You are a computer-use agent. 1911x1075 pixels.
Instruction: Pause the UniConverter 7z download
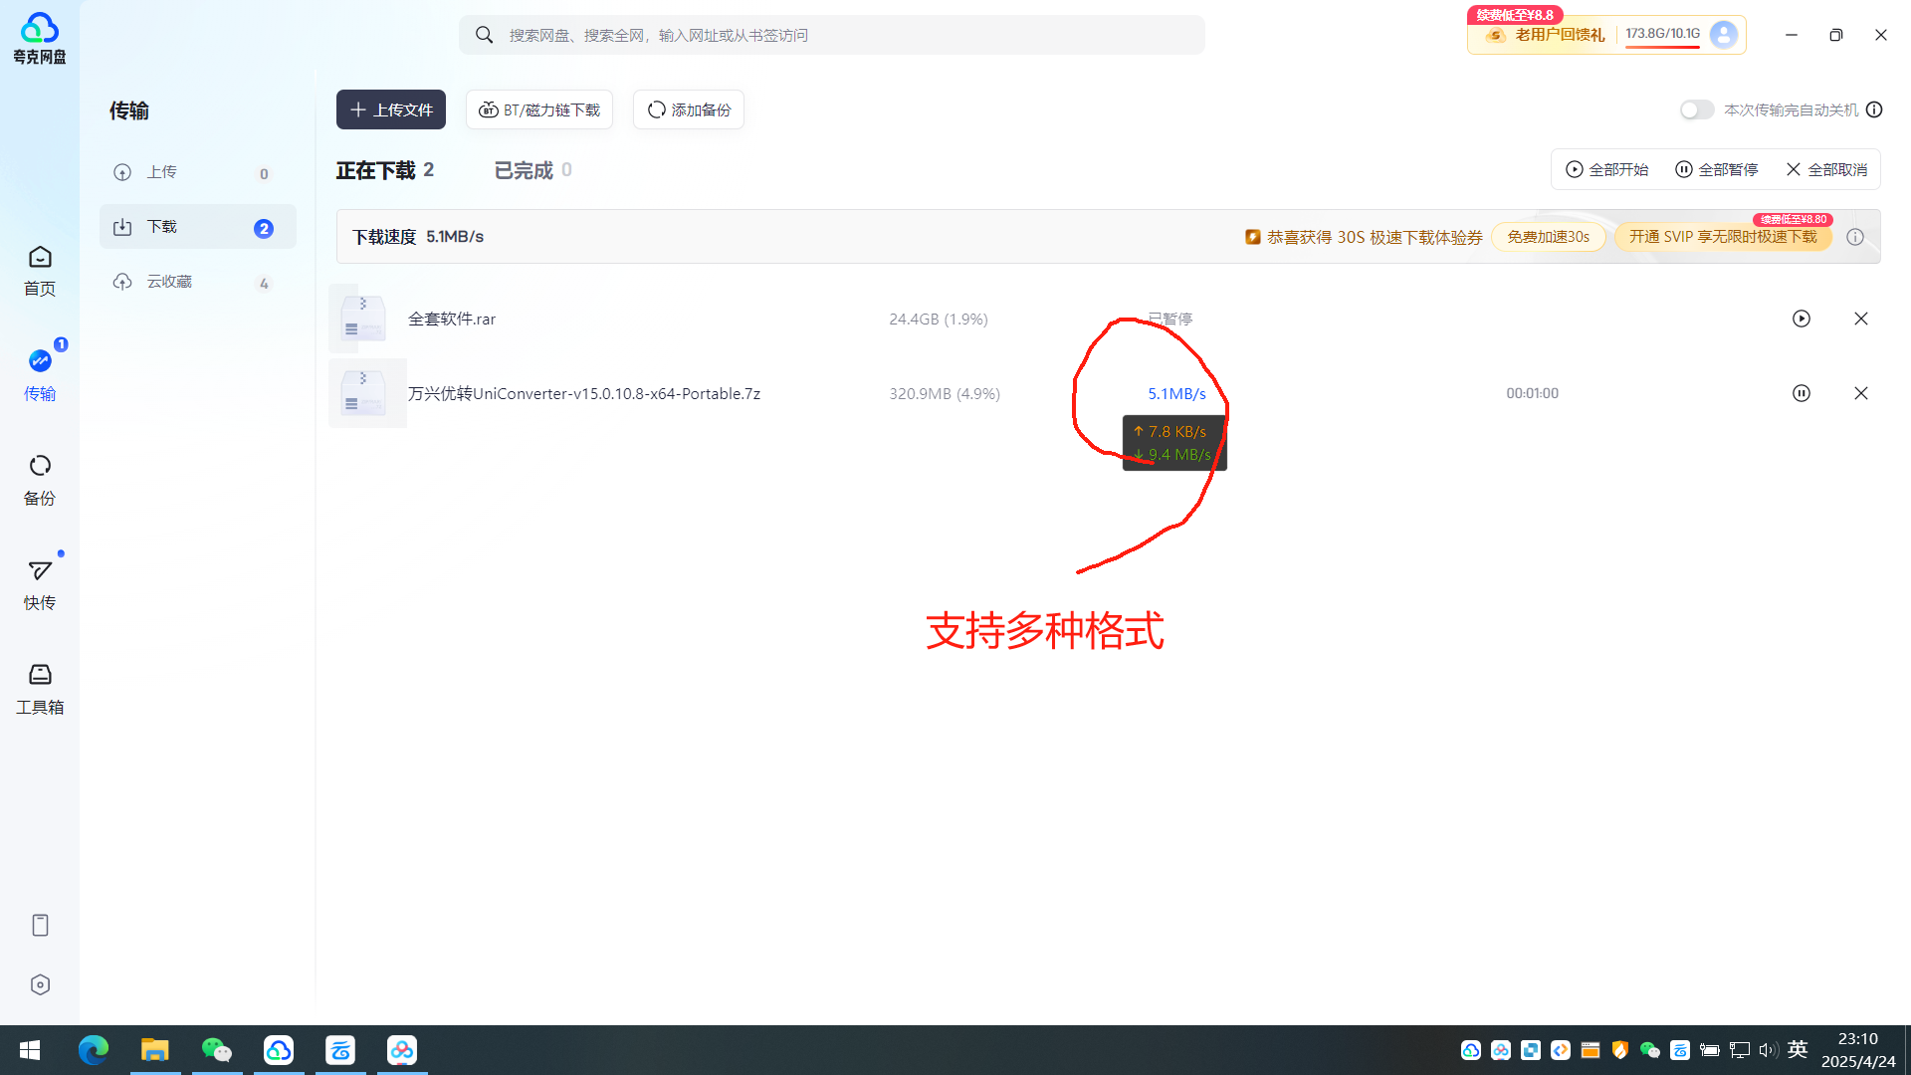coord(1802,393)
